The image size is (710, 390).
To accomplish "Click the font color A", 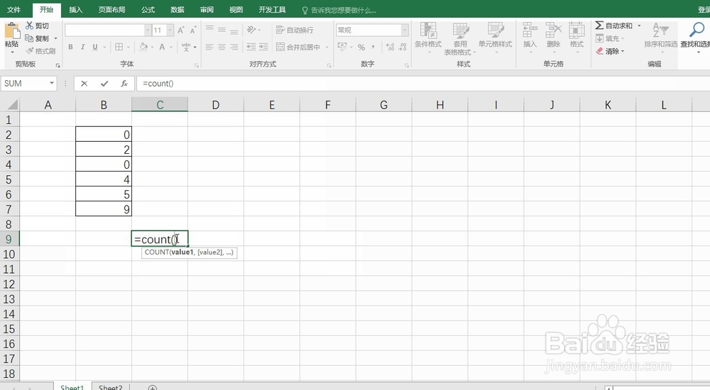I will point(162,47).
